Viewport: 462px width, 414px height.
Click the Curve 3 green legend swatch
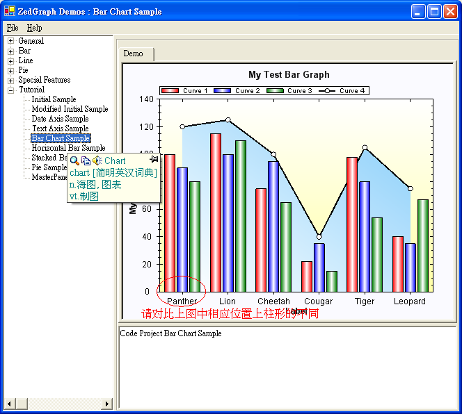pyautogui.click(x=275, y=90)
